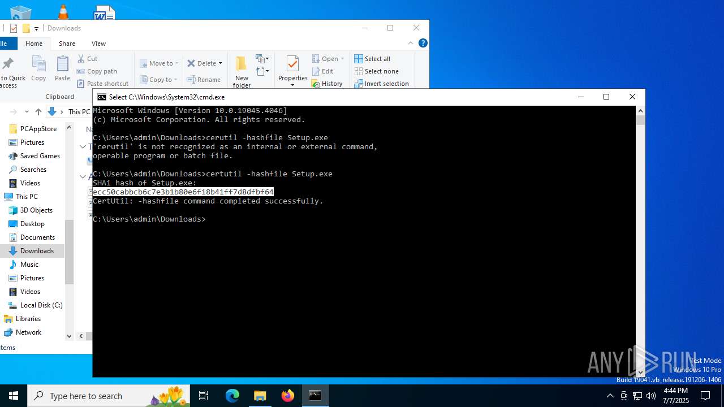Viewport: 724px width, 407px height.
Task: Switch to the View ribbon tab
Action: 98,44
